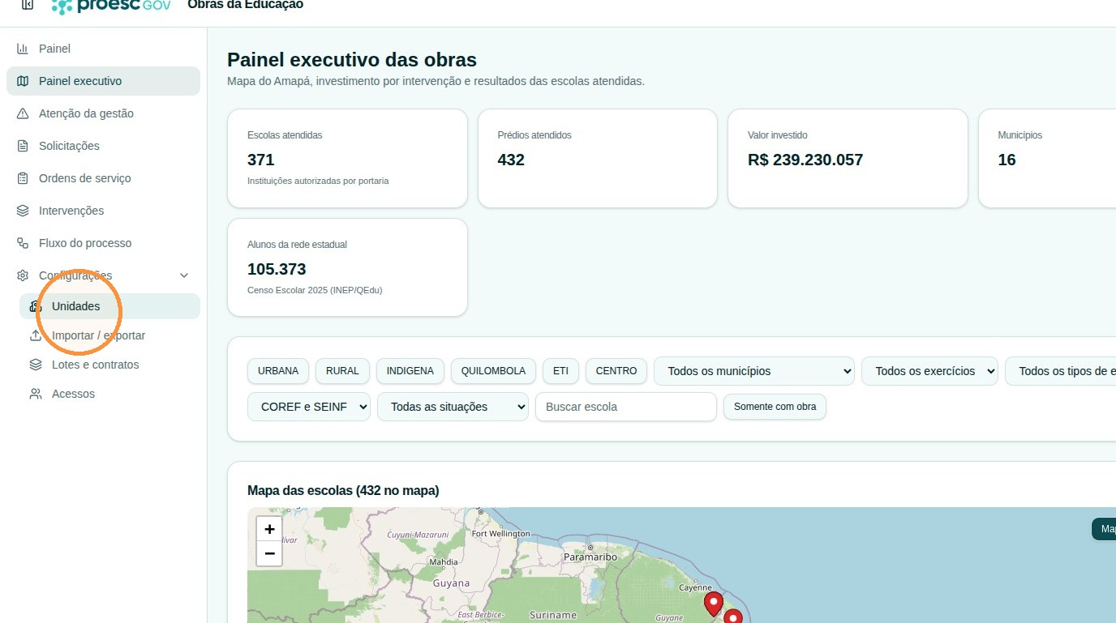Select Atenção da gestão warning icon
The image size is (1116, 623).
23,113
